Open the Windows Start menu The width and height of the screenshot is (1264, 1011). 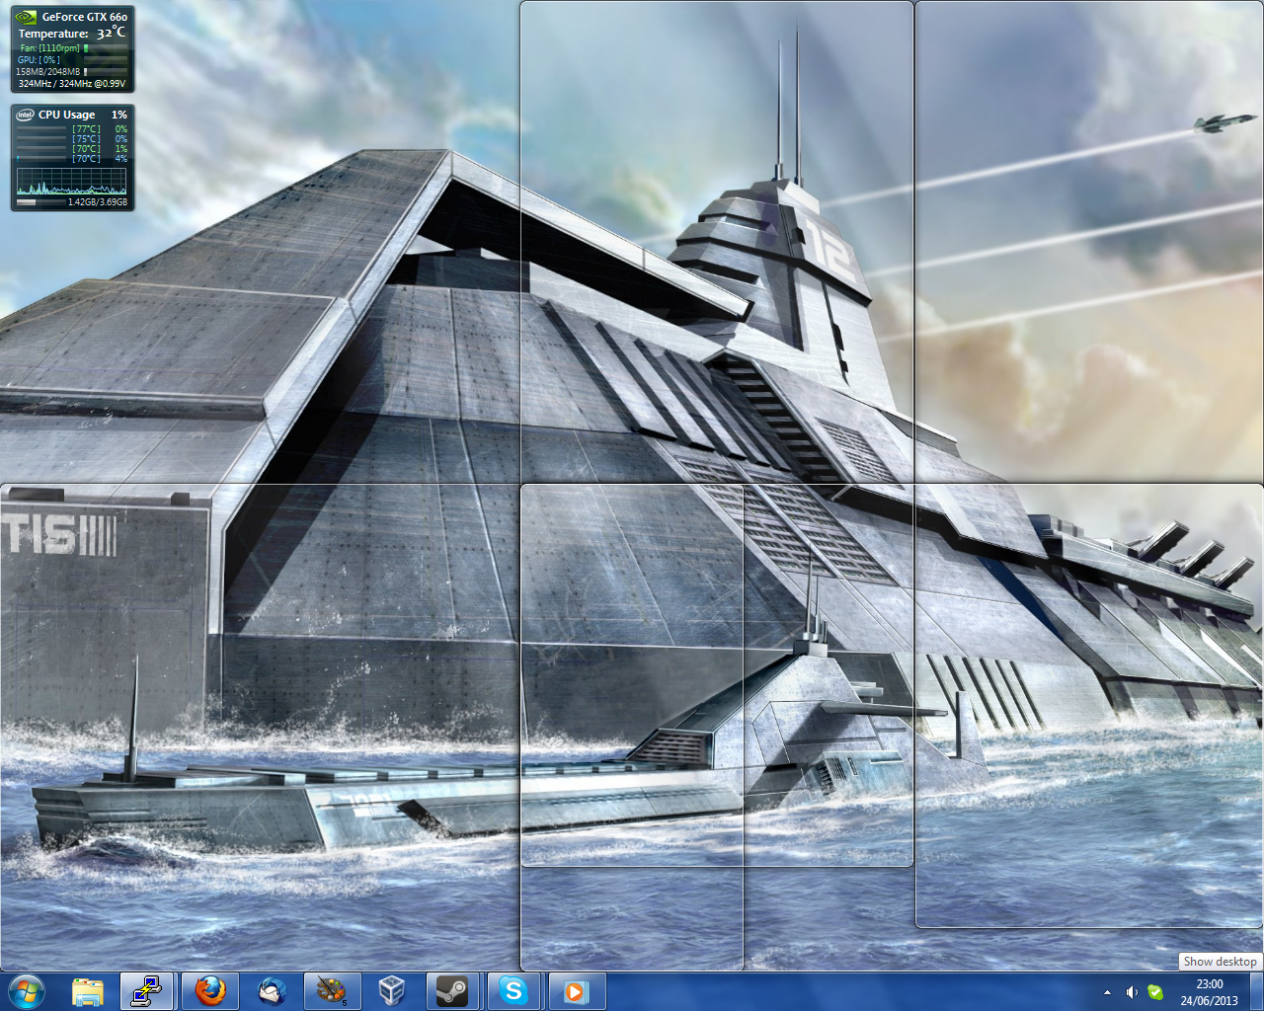(x=26, y=990)
